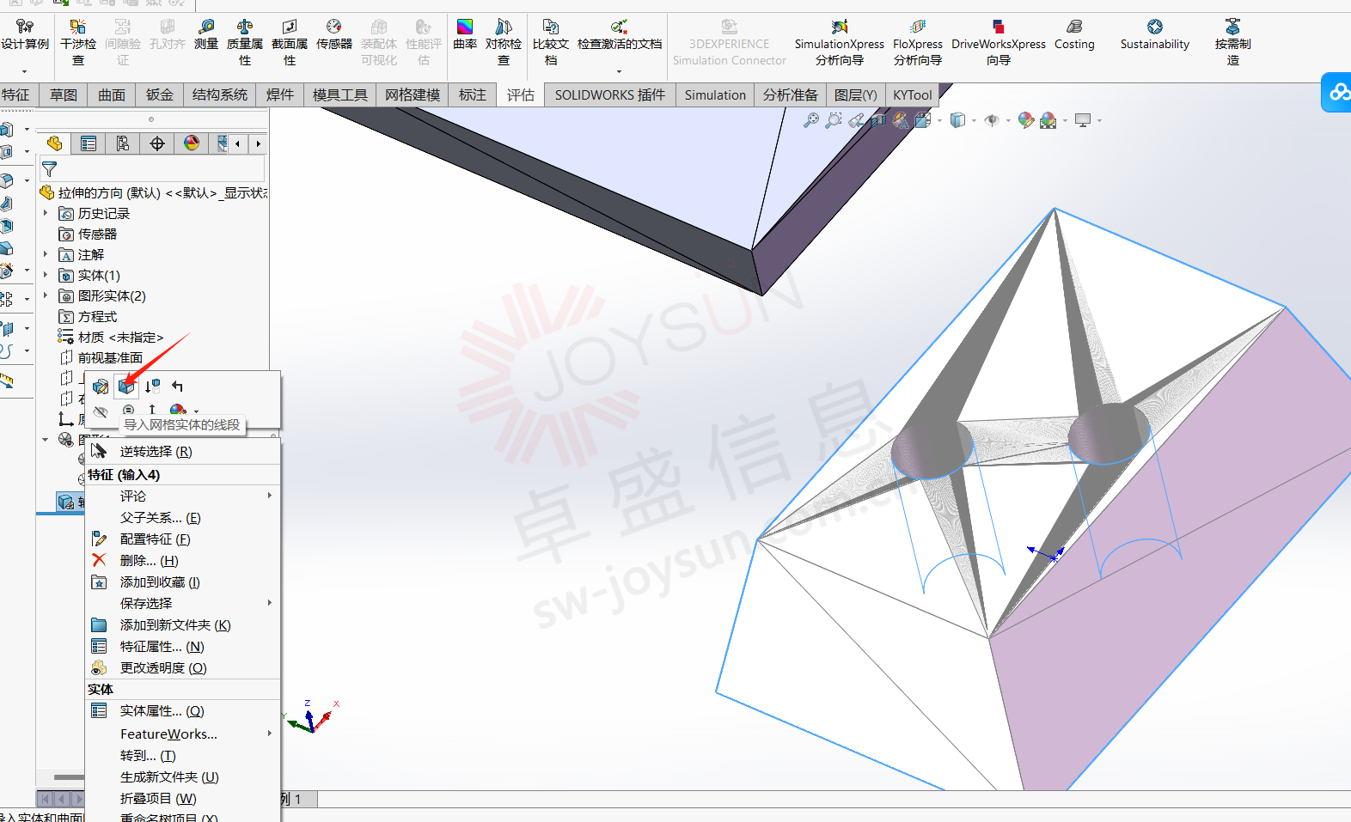Select 方程式 tree item

click(88, 316)
